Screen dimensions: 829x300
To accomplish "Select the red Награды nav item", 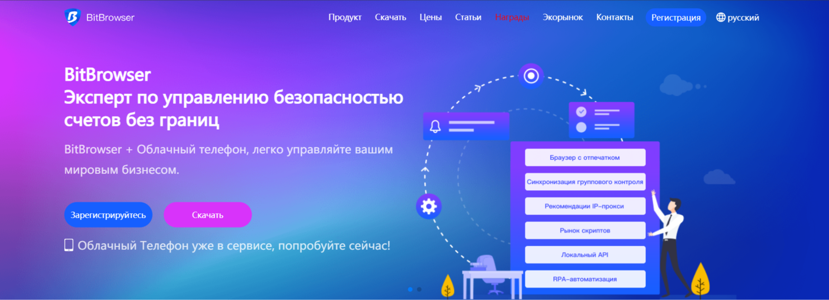I will point(512,17).
